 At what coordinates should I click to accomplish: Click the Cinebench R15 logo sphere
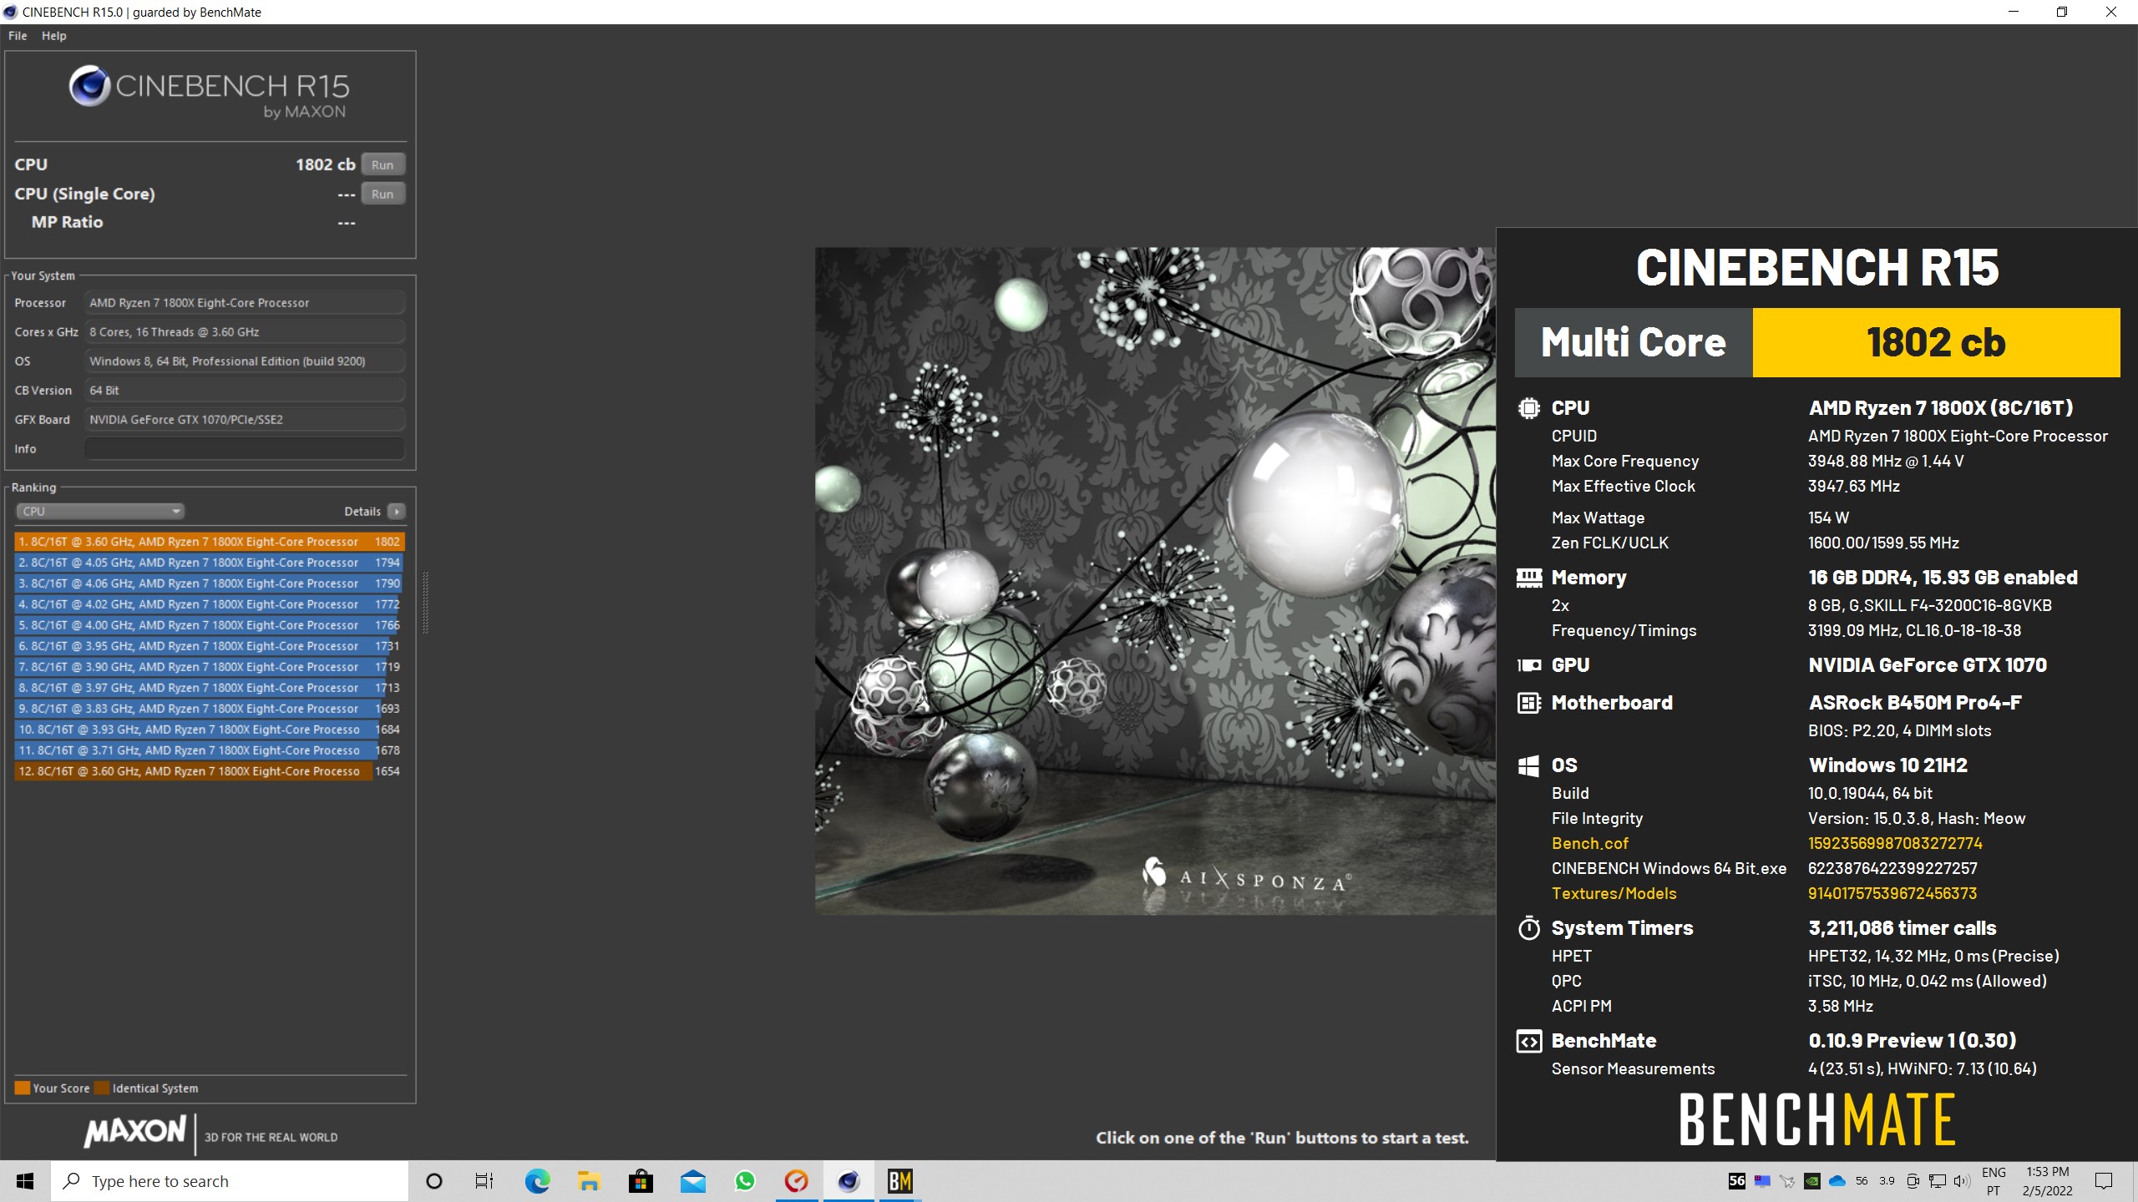coord(89,85)
